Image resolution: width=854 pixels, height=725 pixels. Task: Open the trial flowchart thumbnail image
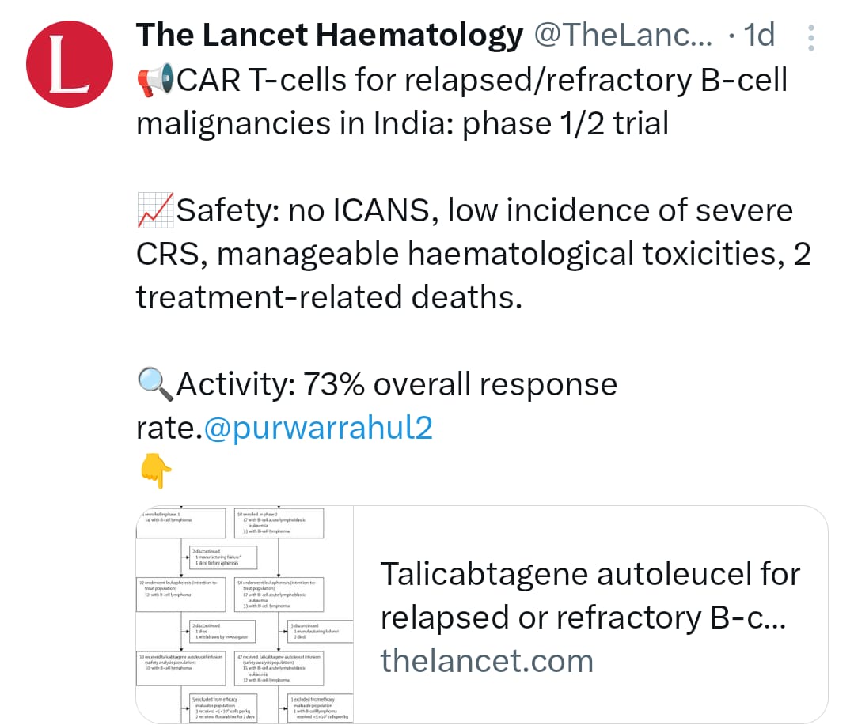pyautogui.click(x=245, y=613)
